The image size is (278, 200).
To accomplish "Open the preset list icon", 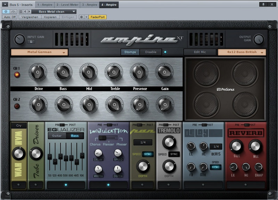I will coord(21,11).
